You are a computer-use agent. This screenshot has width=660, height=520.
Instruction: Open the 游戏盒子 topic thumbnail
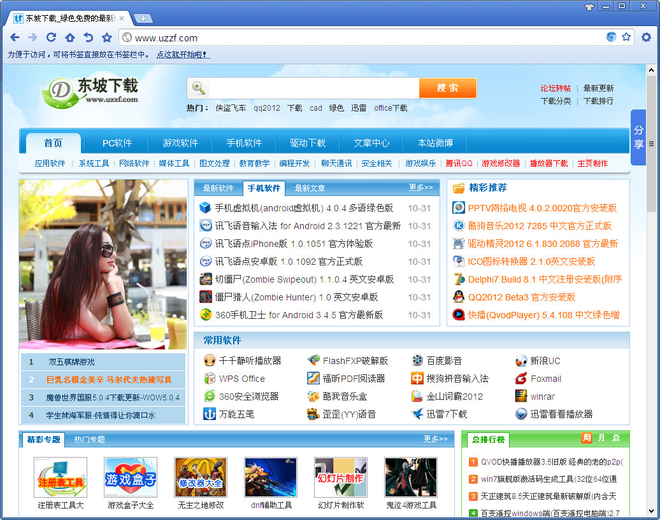(x=131, y=477)
